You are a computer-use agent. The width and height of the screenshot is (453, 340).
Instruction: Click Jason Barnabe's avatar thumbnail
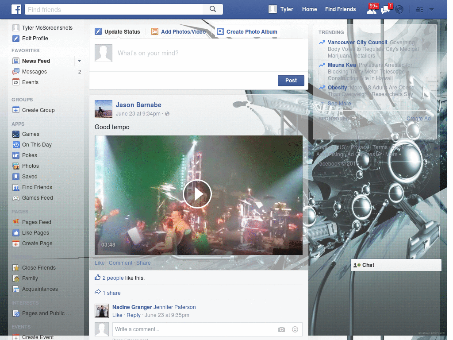pos(104,109)
